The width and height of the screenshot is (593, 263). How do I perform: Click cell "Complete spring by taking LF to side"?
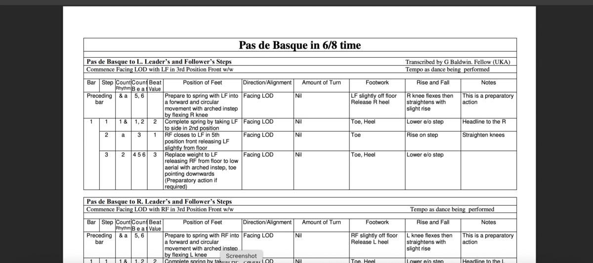coord(202,125)
